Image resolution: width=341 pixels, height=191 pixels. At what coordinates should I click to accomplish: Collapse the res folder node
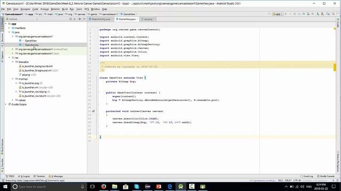click(10, 58)
